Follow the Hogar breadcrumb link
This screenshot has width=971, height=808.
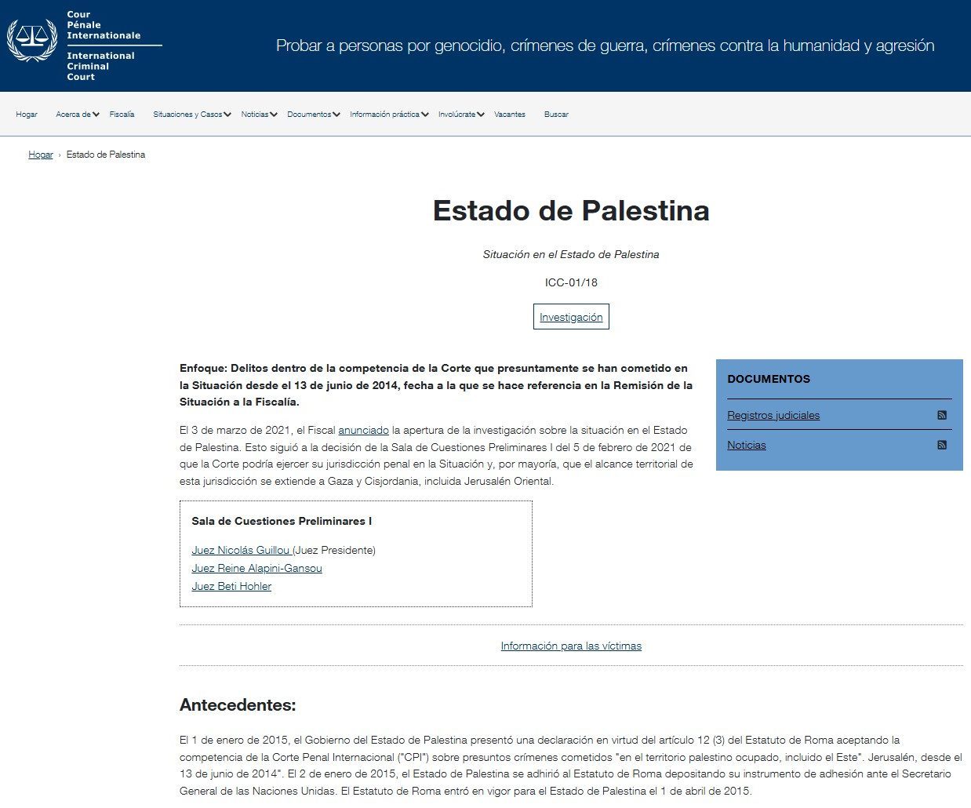[41, 155]
